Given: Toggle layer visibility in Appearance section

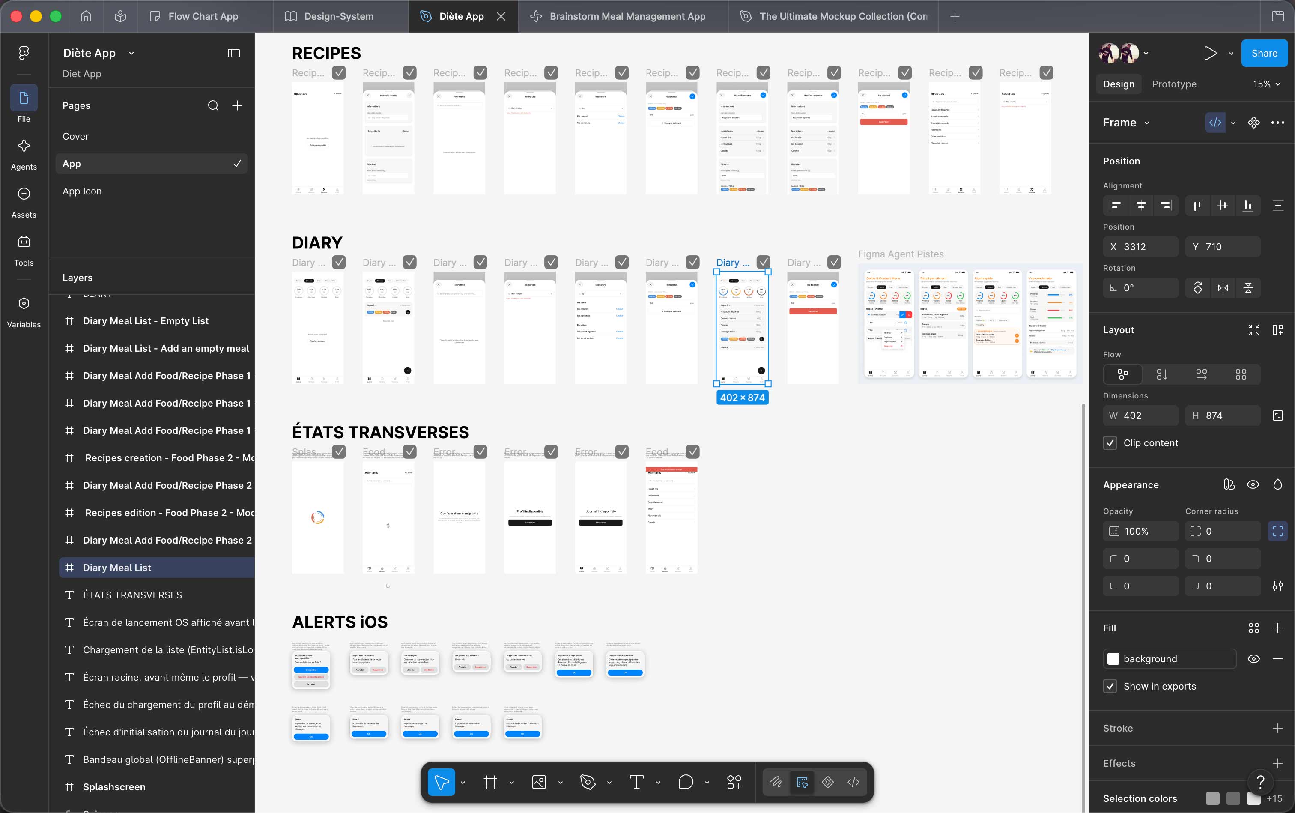Looking at the screenshot, I should tap(1253, 484).
